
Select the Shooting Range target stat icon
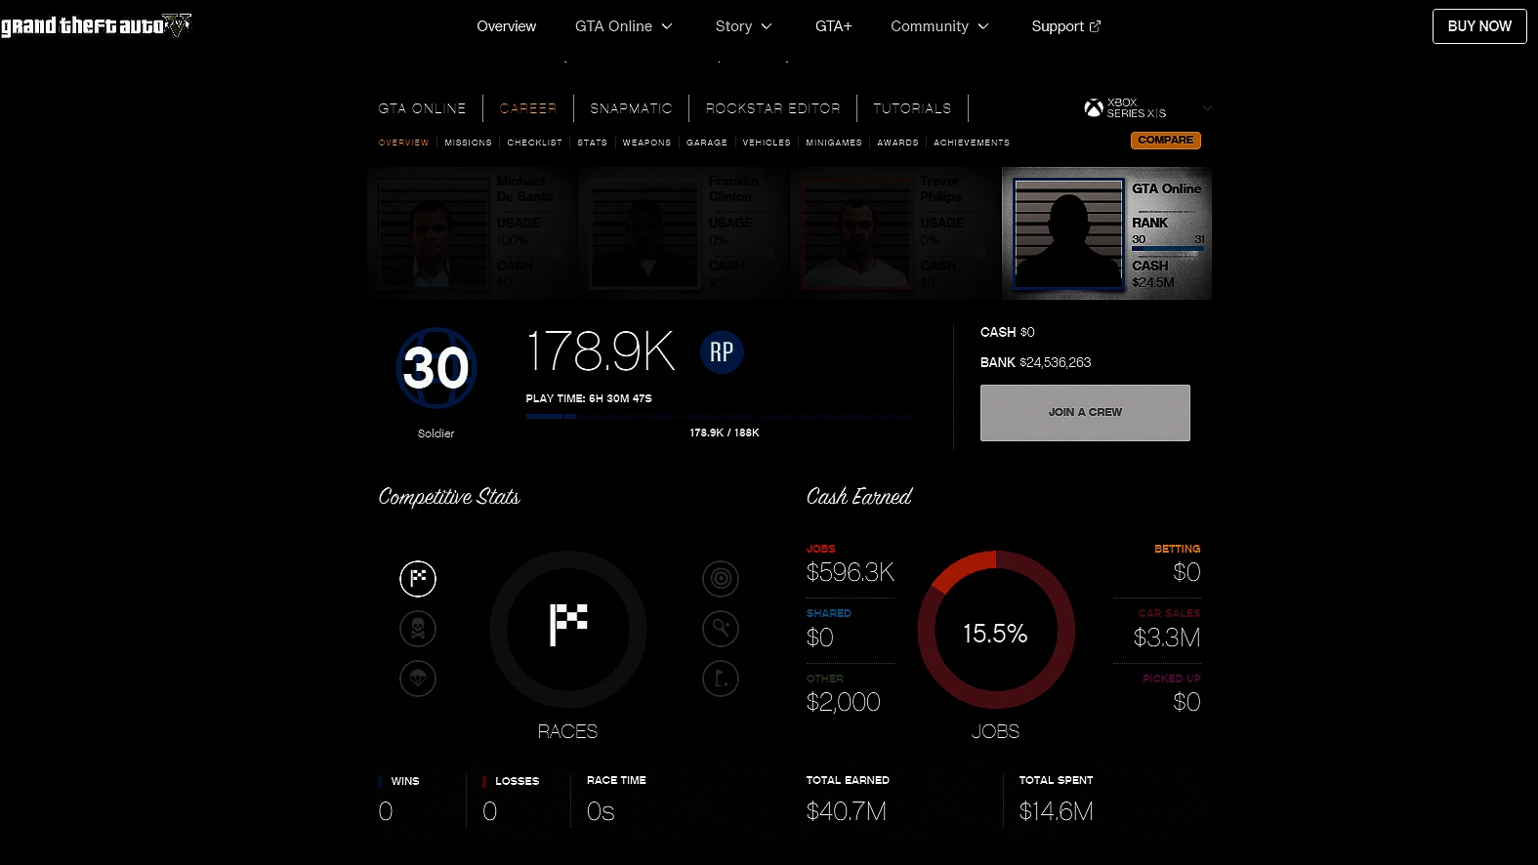click(x=721, y=578)
